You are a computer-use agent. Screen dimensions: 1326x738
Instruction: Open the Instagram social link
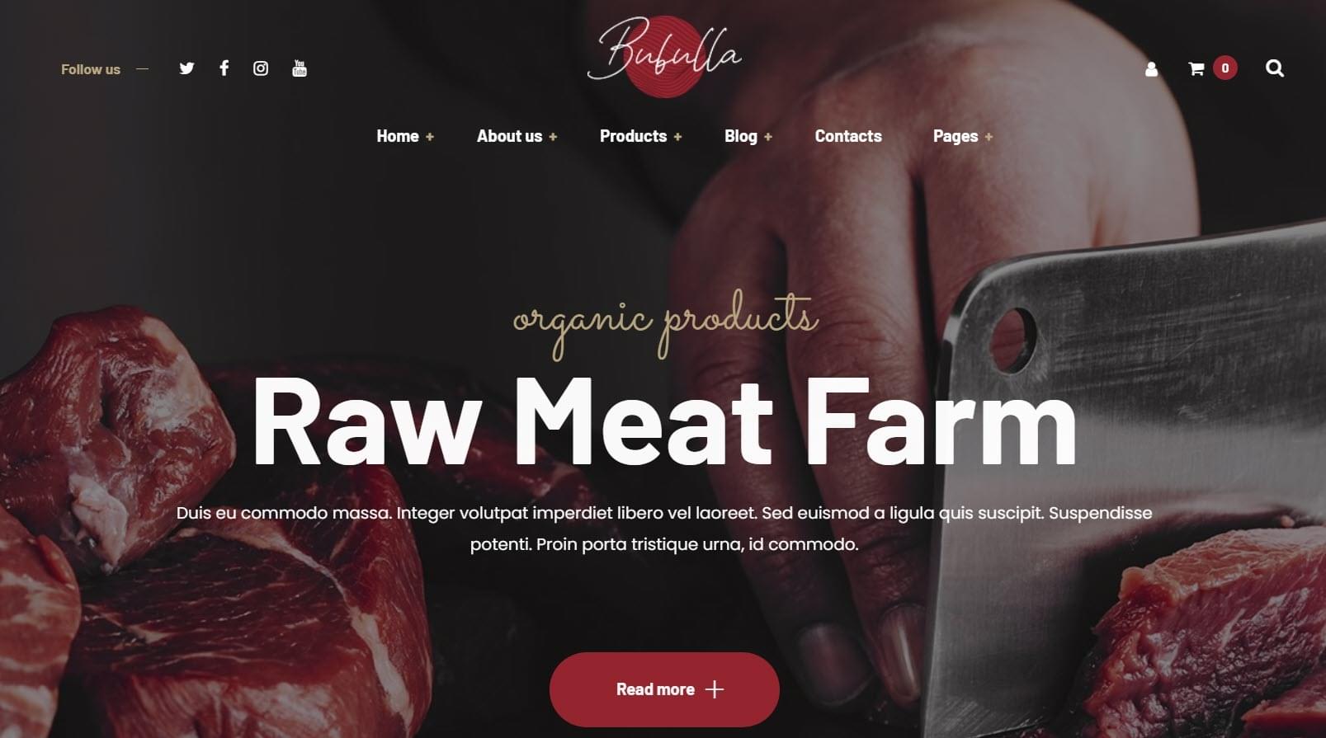[261, 68]
